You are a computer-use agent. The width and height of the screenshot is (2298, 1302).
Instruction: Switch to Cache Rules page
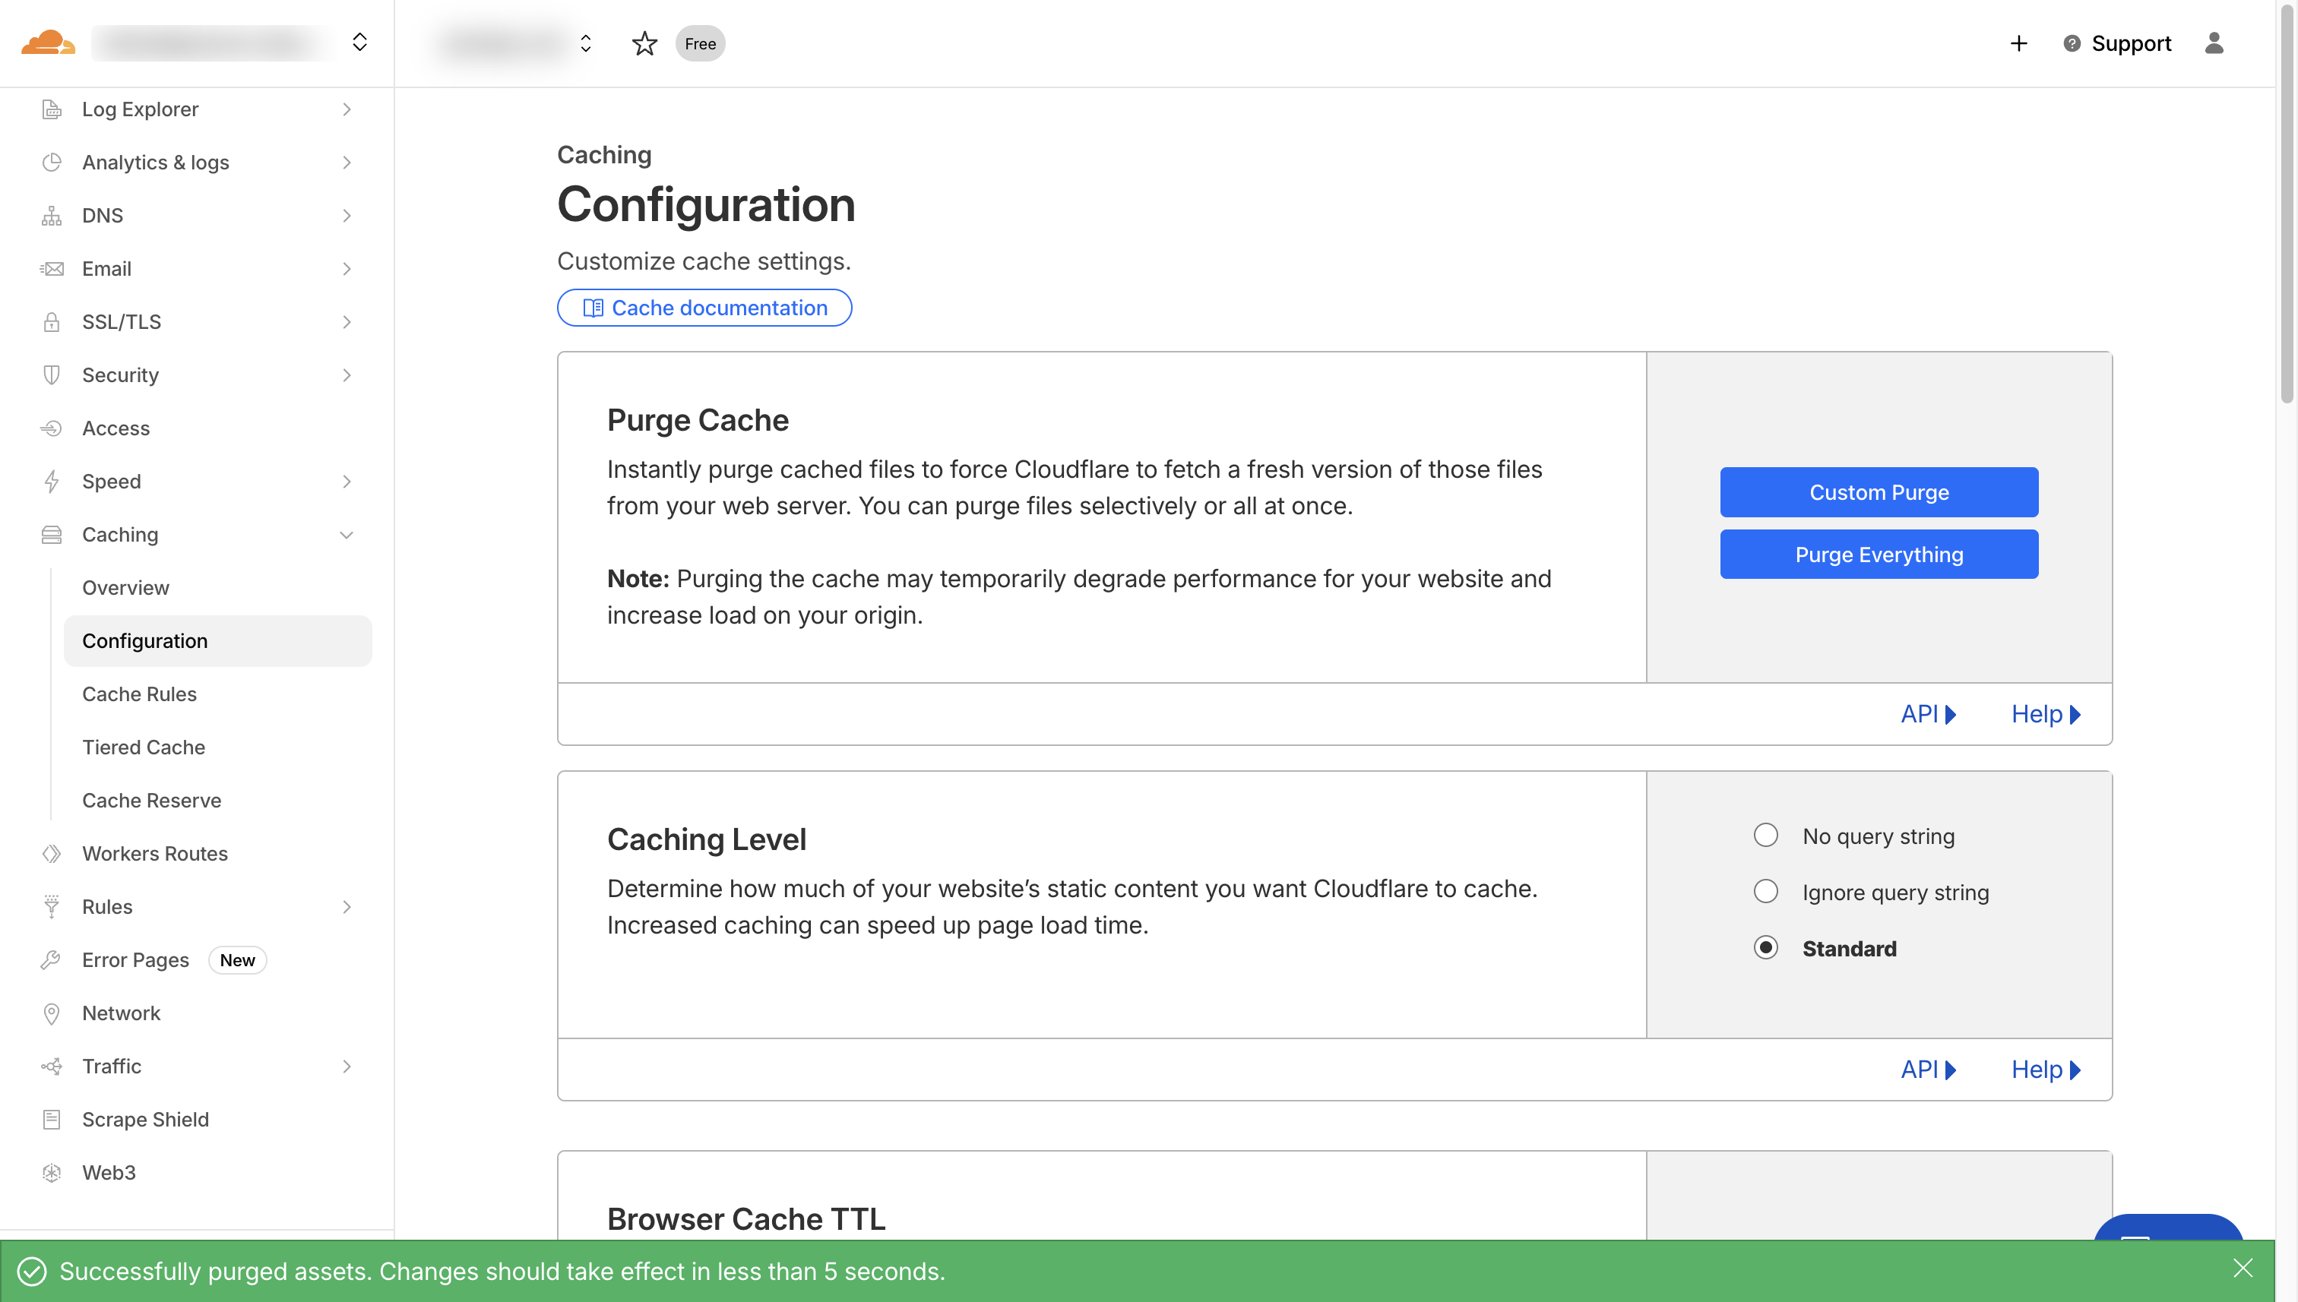[x=140, y=694]
